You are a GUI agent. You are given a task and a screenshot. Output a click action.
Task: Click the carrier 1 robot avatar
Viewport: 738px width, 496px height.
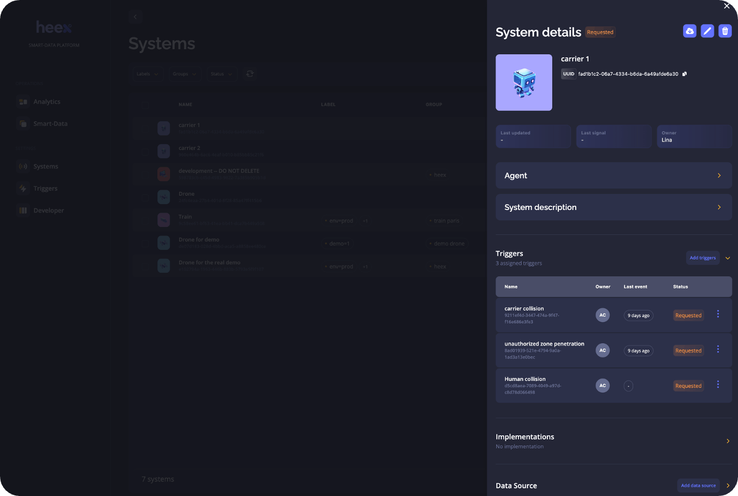[524, 82]
